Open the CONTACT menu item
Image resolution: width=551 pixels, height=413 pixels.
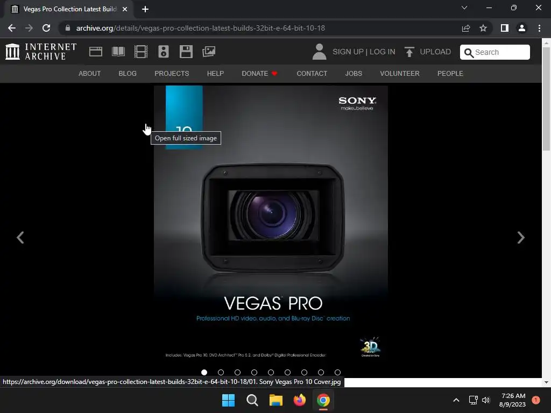(x=312, y=73)
